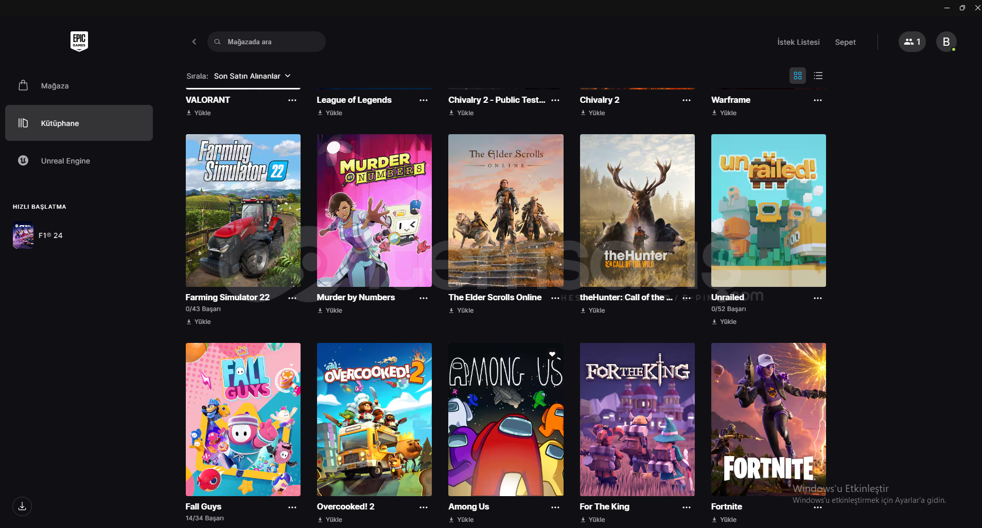Minimize the Epic Games Launcher window
982x528 pixels.
pos(947,8)
